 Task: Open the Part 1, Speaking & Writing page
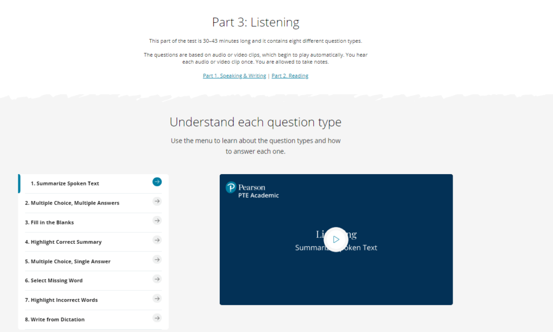(x=234, y=75)
